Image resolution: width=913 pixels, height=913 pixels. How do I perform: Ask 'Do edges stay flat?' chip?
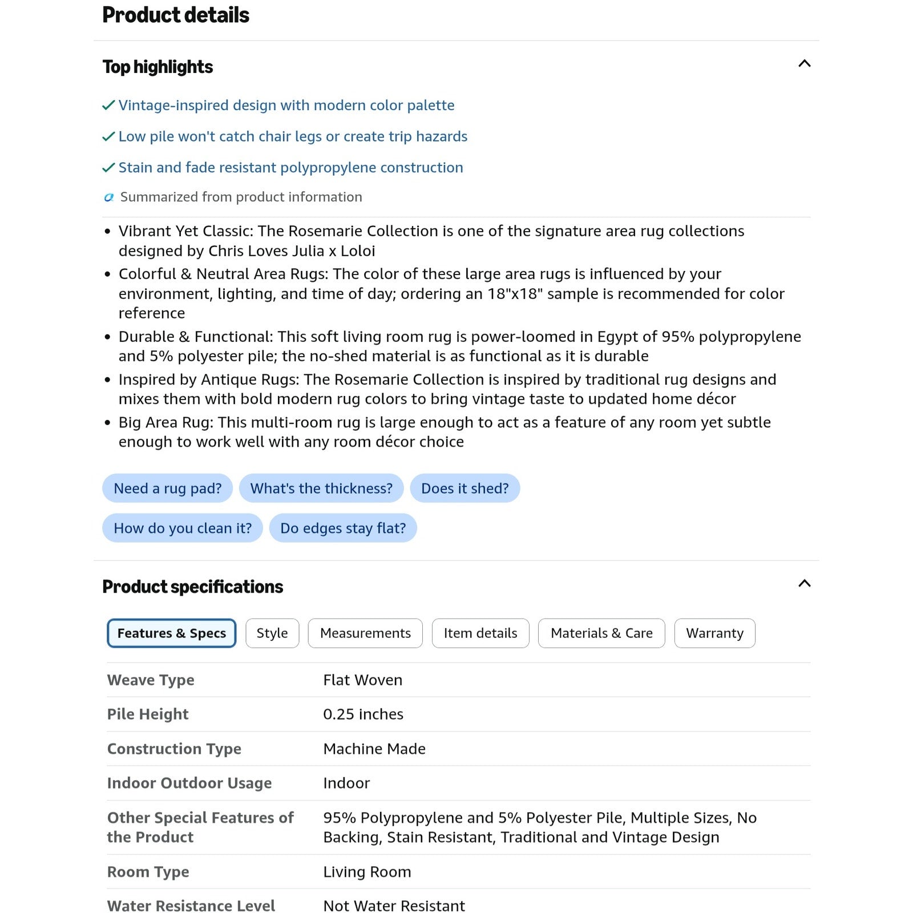[x=343, y=528]
